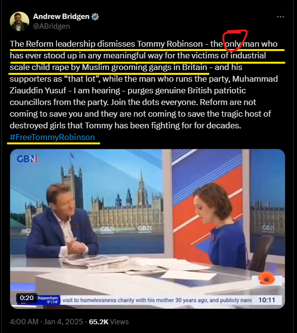This screenshot has width=297, height=333.
Task: Click the 0:20 video duration badge
Action: (27, 298)
